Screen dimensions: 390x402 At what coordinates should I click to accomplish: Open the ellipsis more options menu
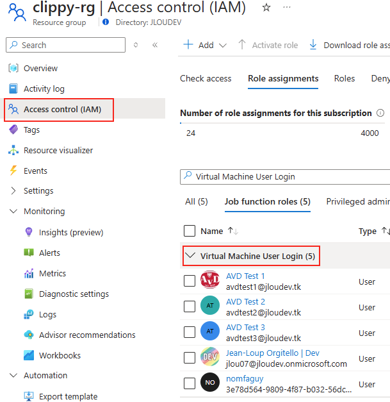(x=287, y=7)
